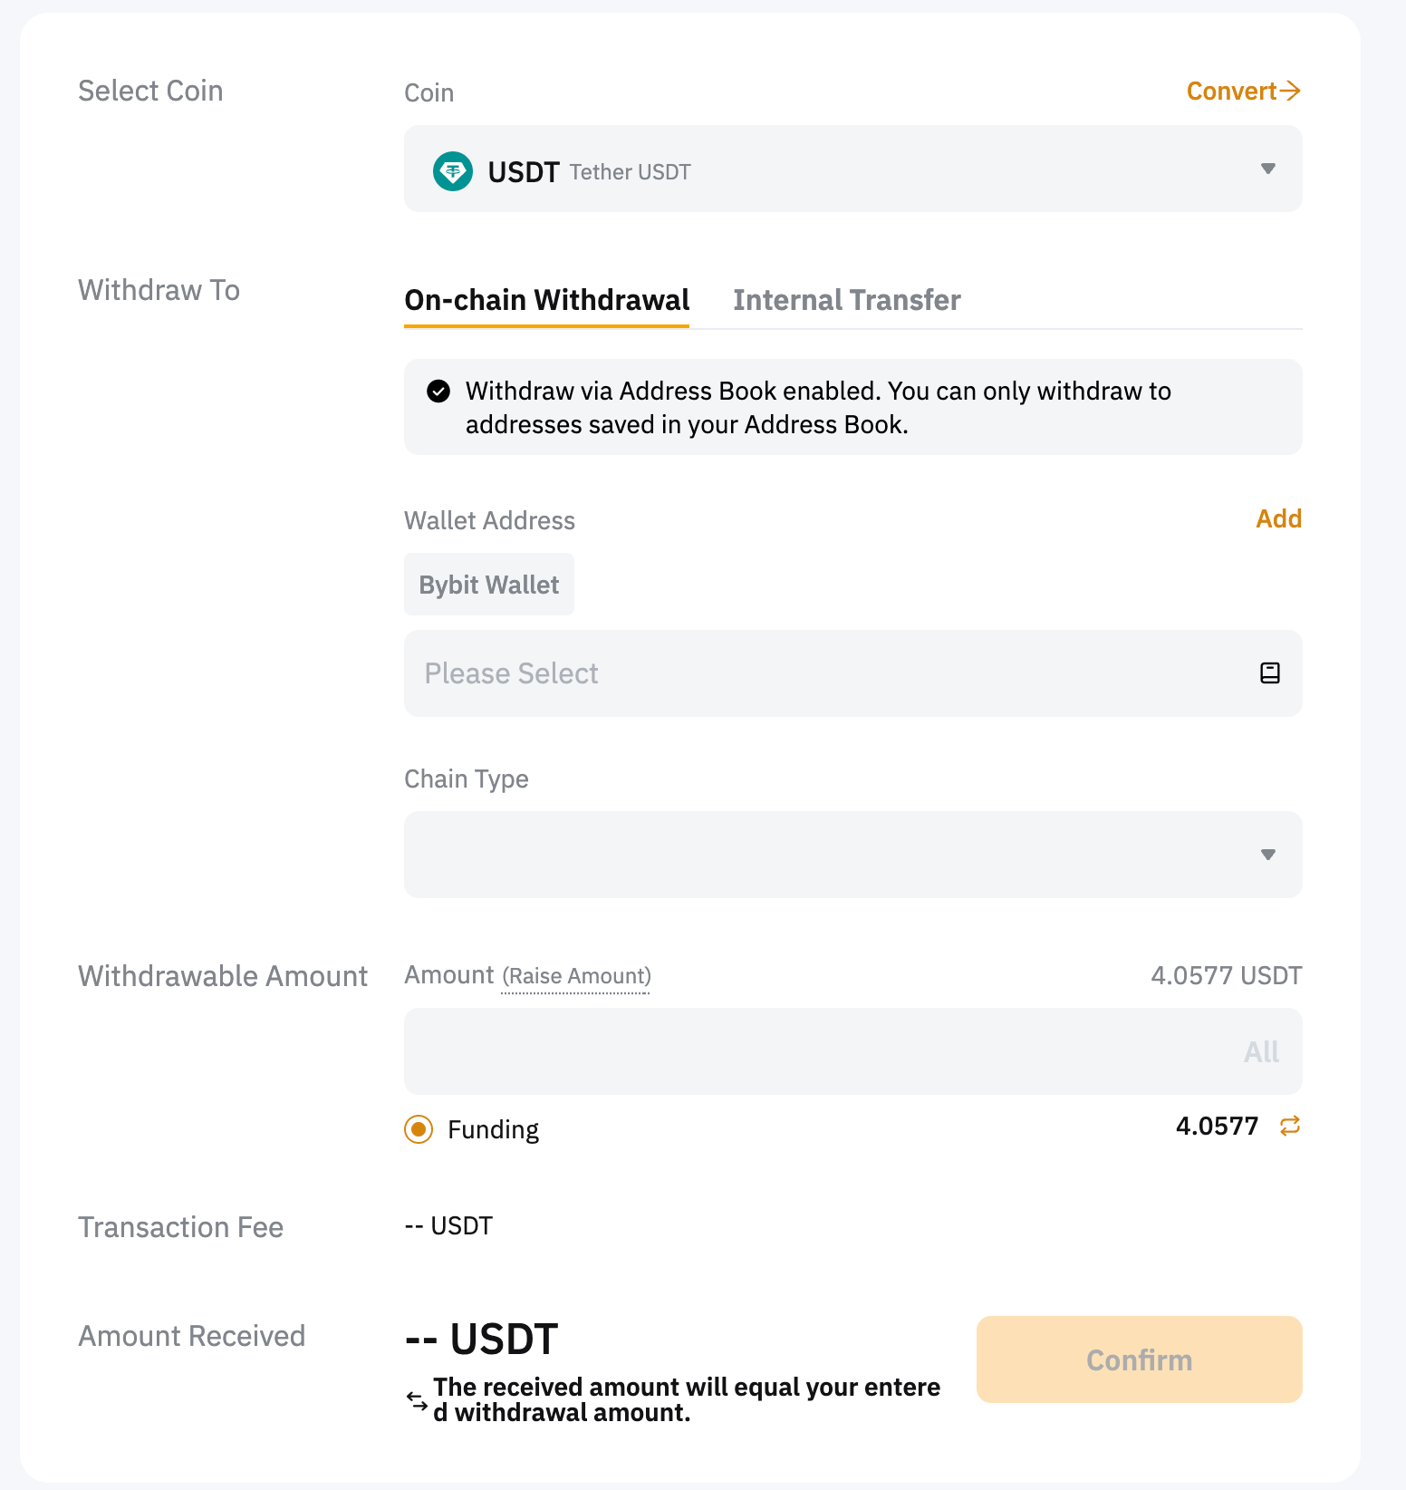Expand the Coin dropdown arrow
This screenshot has height=1490, width=1406.
pos(1267,169)
